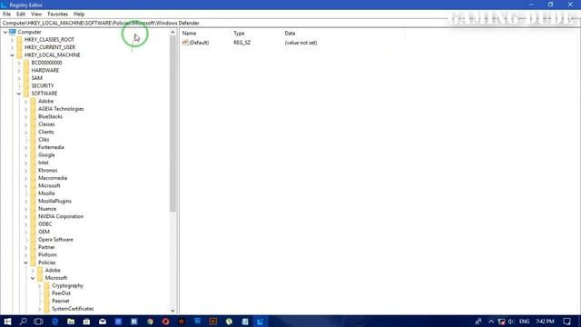Collapse the Computer root node
This screenshot has width=581, height=327.
[5, 32]
